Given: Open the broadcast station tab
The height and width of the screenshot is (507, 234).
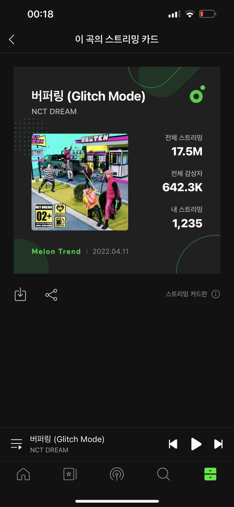Looking at the screenshot, I should pos(117,474).
